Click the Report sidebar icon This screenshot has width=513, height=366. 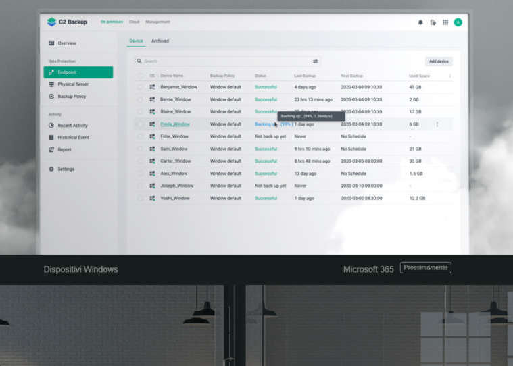51,150
